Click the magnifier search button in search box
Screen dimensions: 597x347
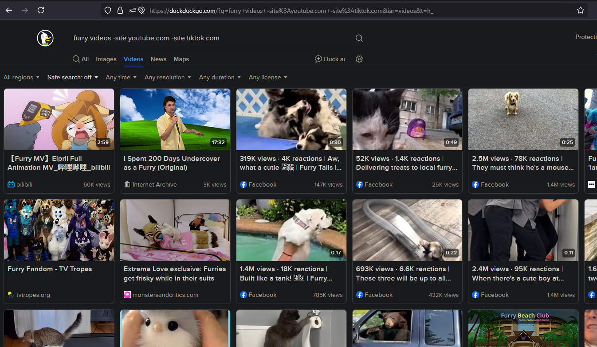point(359,38)
